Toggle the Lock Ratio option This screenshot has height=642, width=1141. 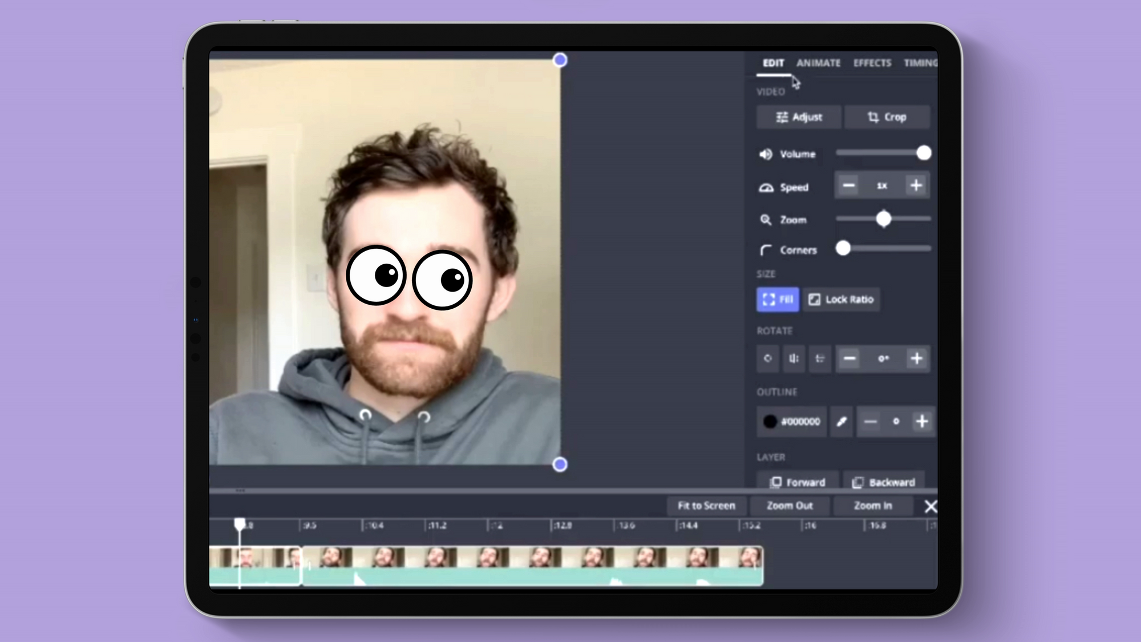coord(841,299)
